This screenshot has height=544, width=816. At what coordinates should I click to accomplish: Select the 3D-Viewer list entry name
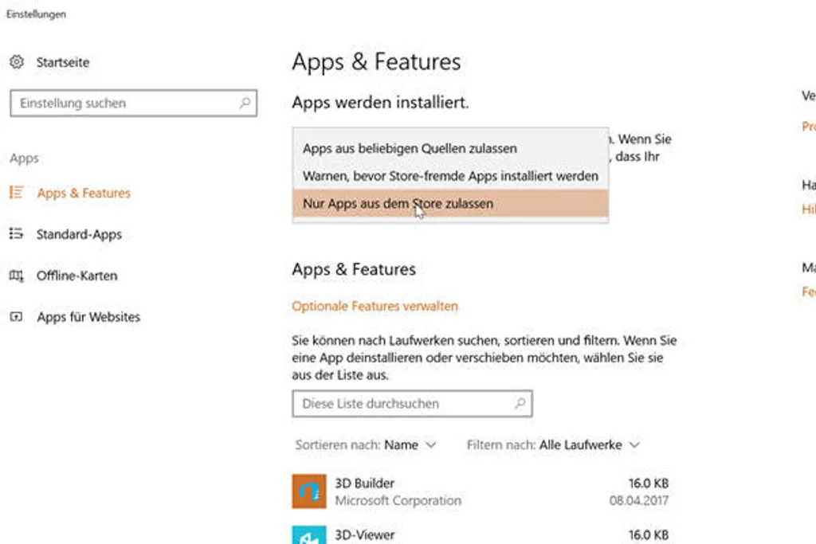point(365,534)
